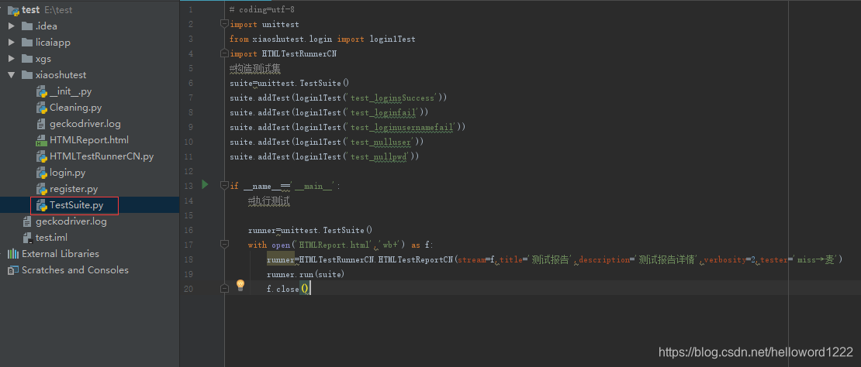Open login.py in project tree
861x367 pixels.
click(x=67, y=173)
